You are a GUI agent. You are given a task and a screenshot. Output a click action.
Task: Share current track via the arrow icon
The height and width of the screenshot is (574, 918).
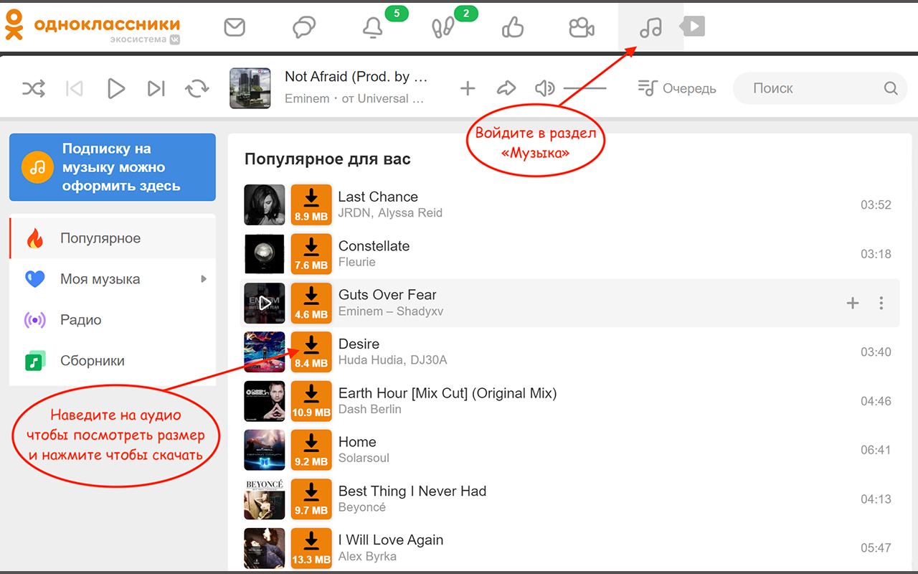506,88
